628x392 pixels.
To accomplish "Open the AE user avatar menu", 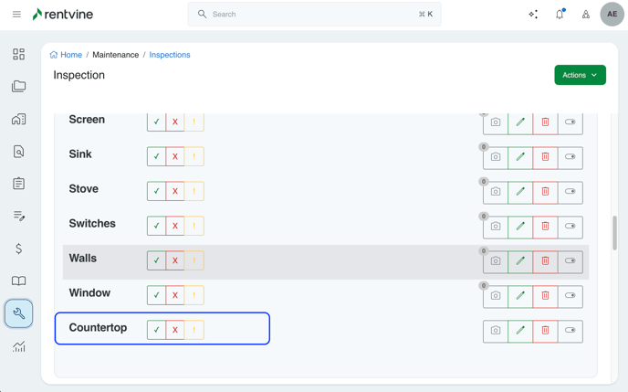I will [612, 15].
